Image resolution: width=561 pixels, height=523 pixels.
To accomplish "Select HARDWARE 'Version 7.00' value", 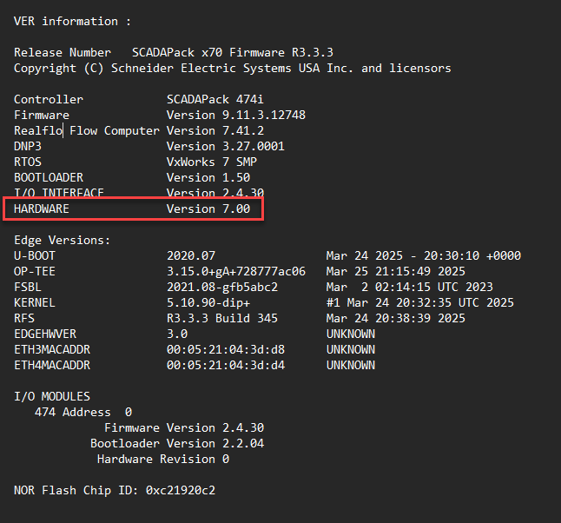I will point(208,209).
